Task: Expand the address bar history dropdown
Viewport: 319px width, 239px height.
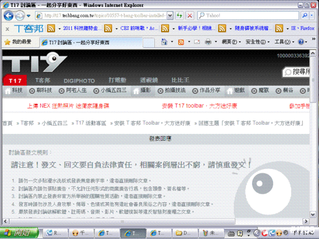Action: tap(170, 15)
